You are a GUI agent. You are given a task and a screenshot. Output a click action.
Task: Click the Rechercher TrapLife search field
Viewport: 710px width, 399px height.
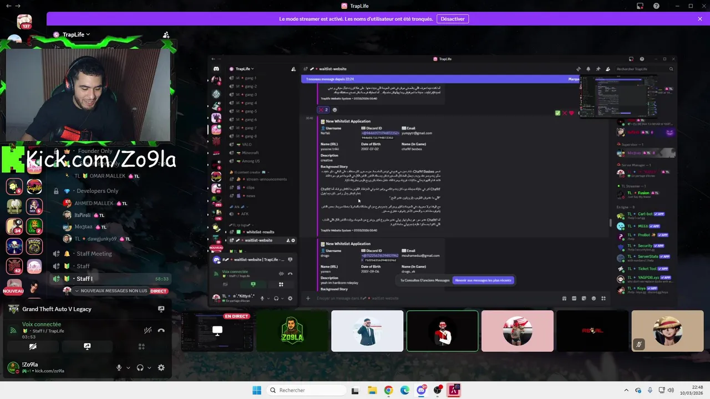tap(645, 69)
